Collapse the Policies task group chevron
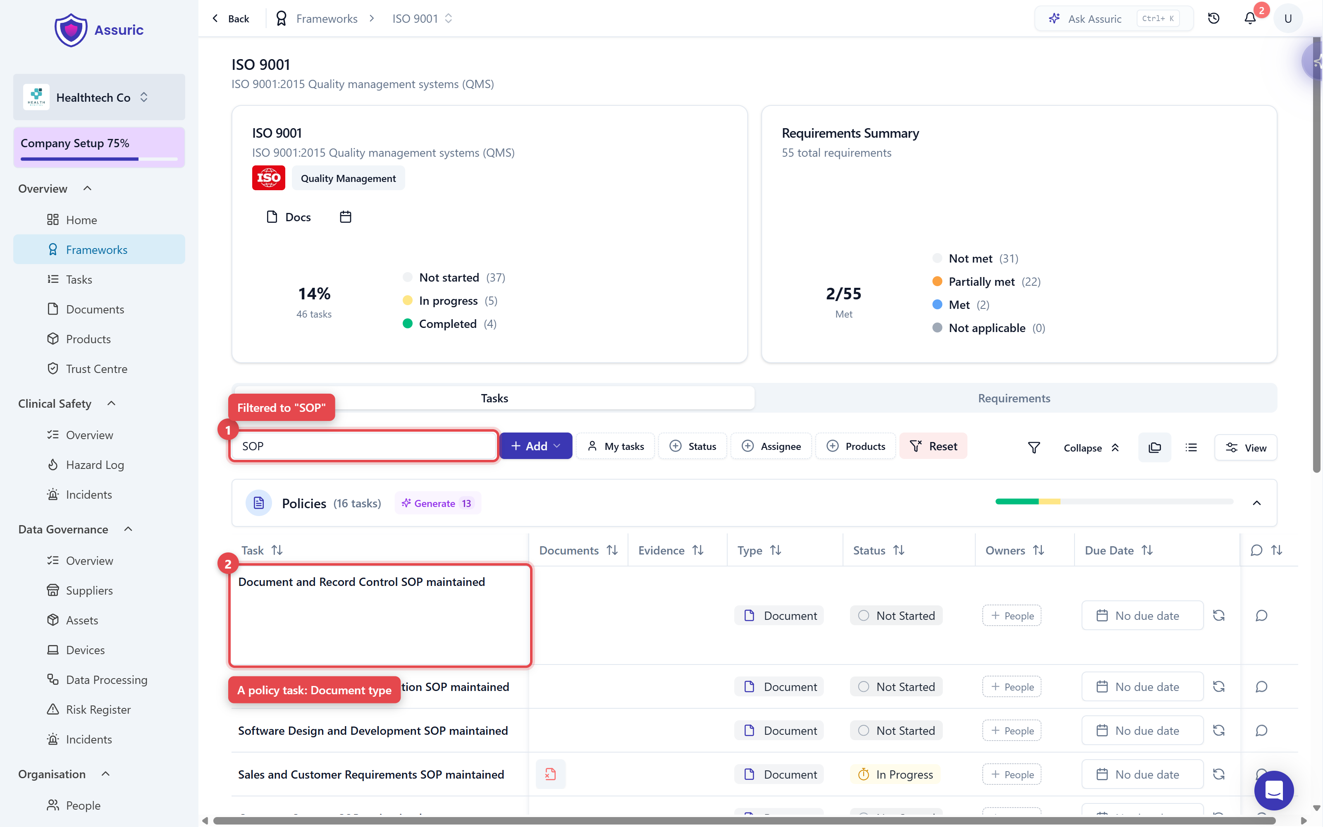1323x827 pixels. pyautogui.click(x=1256, y=503)
